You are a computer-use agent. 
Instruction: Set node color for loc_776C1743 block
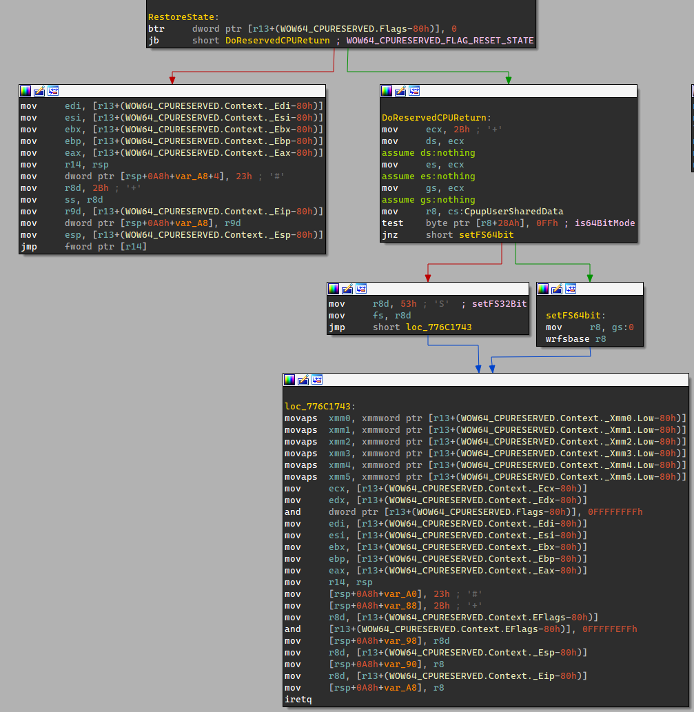point(289,380)
